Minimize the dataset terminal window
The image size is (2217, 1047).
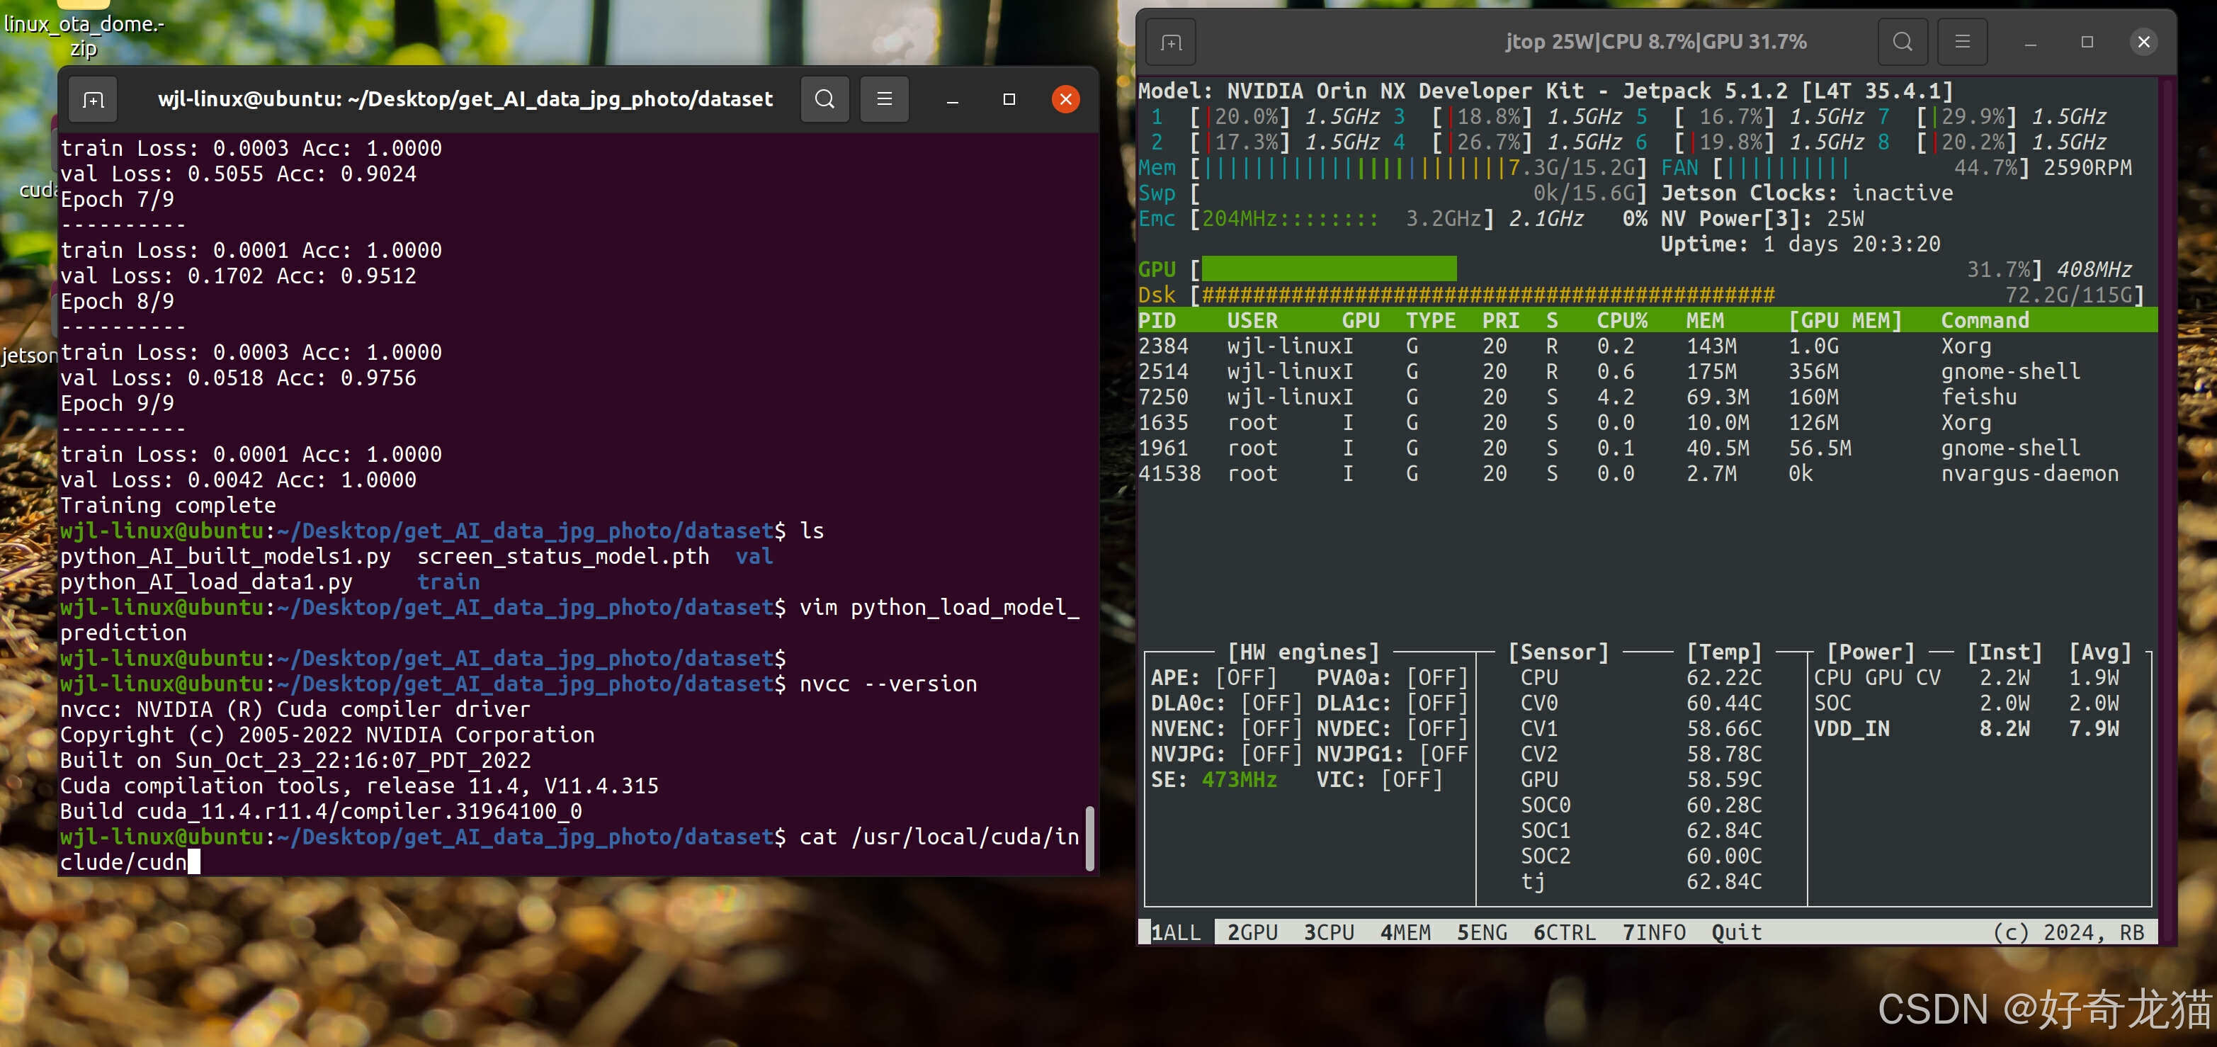[x=952, y=99]
